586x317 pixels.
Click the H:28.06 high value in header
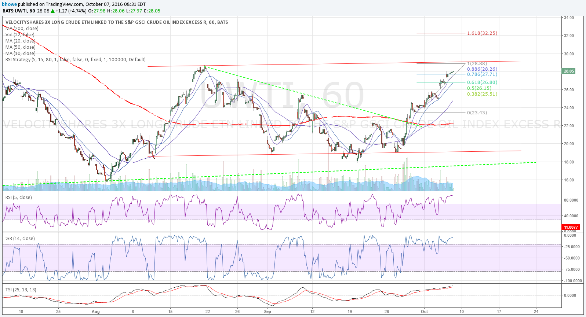coord(116,11)
